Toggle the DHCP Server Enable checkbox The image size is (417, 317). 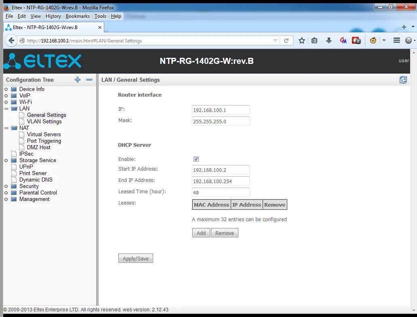196,159
